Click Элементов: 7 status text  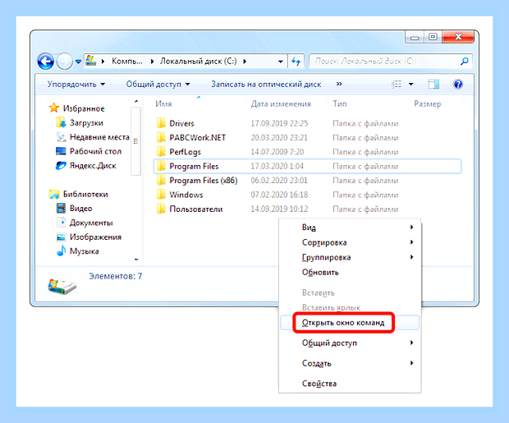[116, 276]
